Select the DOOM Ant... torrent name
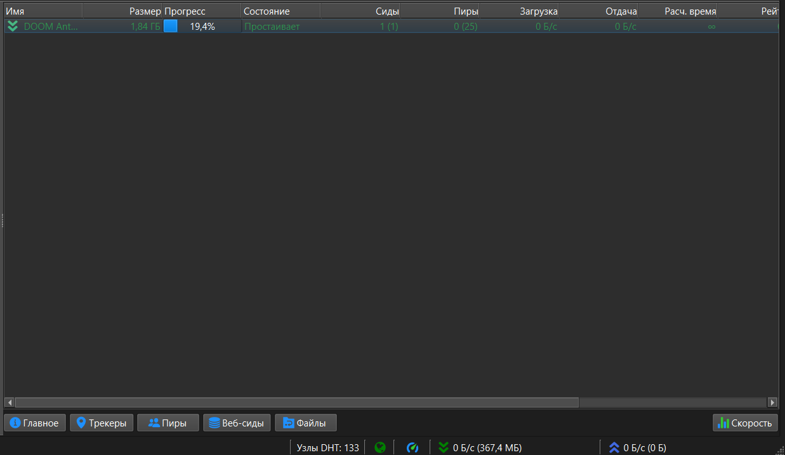Image resolution: width=785 pixels, height=455 pixels. [51, 27]
